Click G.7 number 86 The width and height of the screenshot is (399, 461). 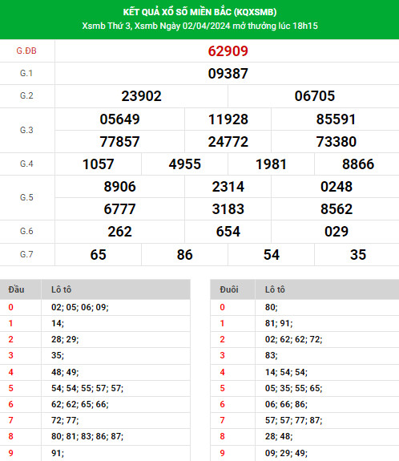pos(184,255)
